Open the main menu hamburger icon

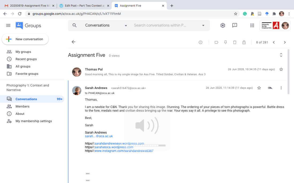coord(8,25)
